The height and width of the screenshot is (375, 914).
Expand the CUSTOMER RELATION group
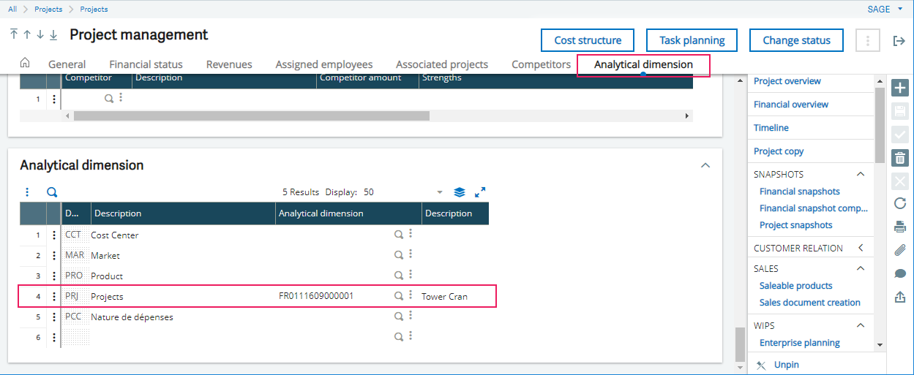(x=861, y=248)
